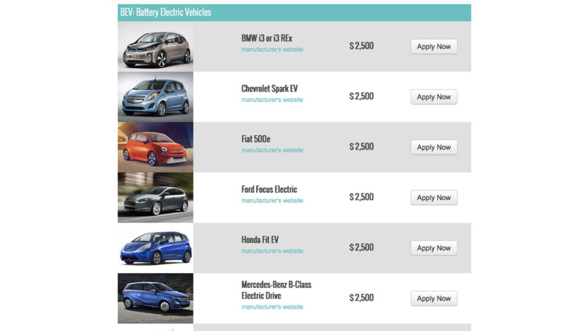
Task: Click the Chevrolet Spark EV car image
Action: 156,97
